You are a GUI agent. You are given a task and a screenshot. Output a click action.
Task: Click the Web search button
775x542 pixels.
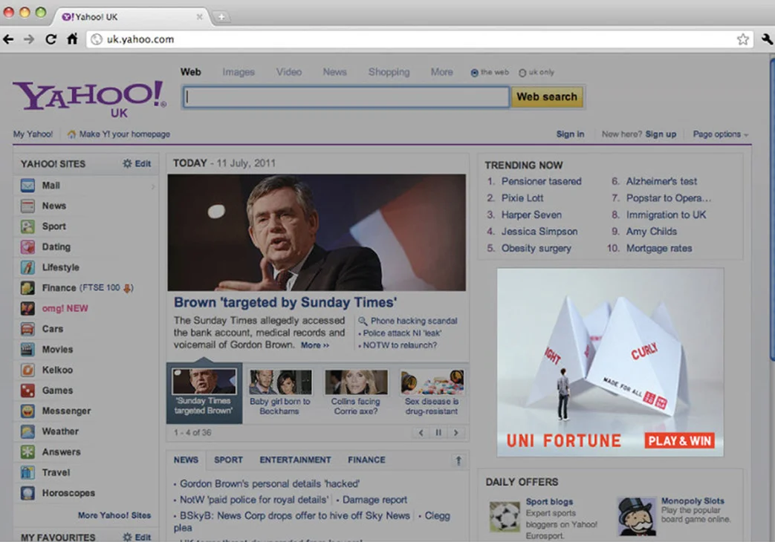click(x=547, y=97)
